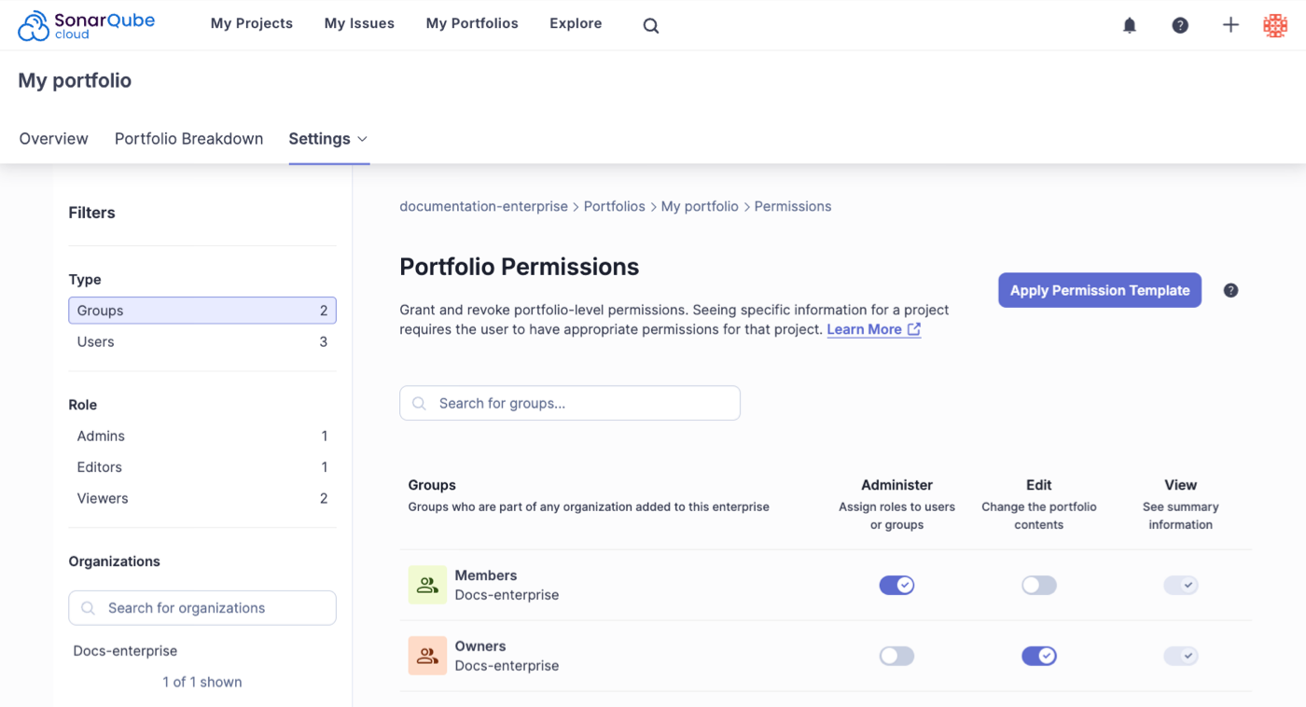Click the Permissions breadcrumb
The height and width of the screenshot is (707, 1306).
coord(793,206)
